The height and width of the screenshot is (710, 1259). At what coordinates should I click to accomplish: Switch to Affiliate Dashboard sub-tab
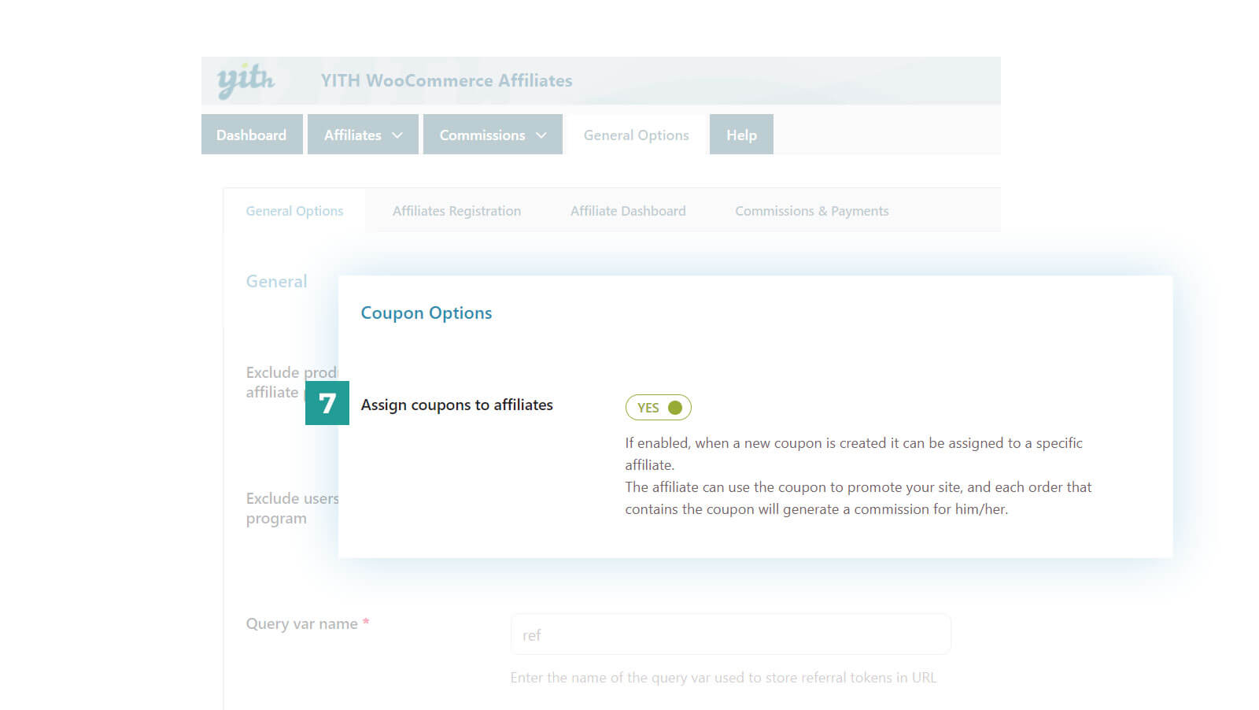coord(628,211)
